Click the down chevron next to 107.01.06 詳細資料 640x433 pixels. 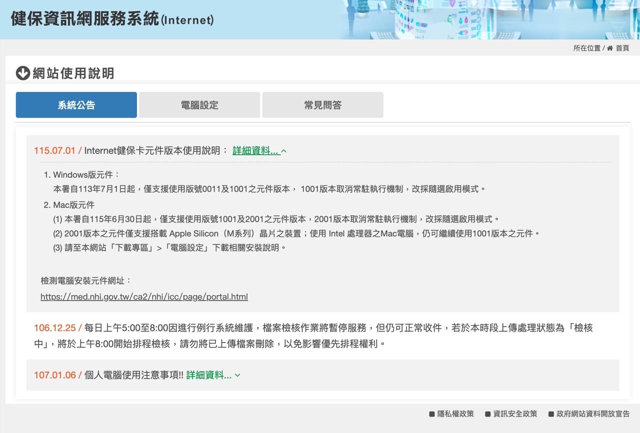(x=237, y=375)
